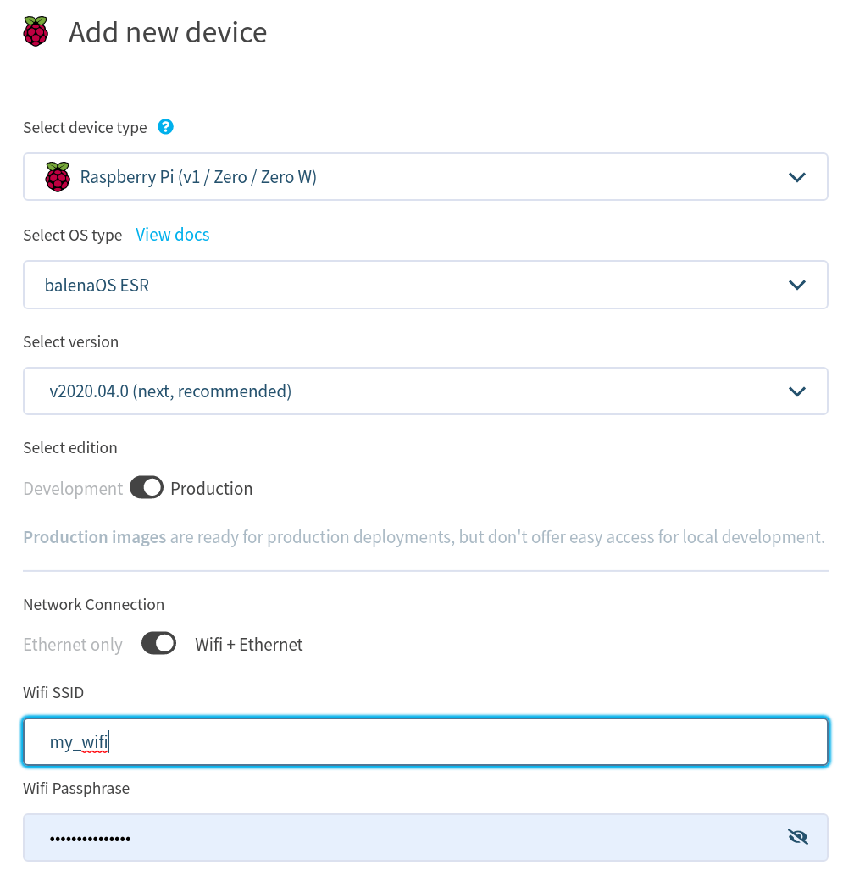Click the Production images description text
Viewport: 854px width, 876px height.
(x=424, y=537)
